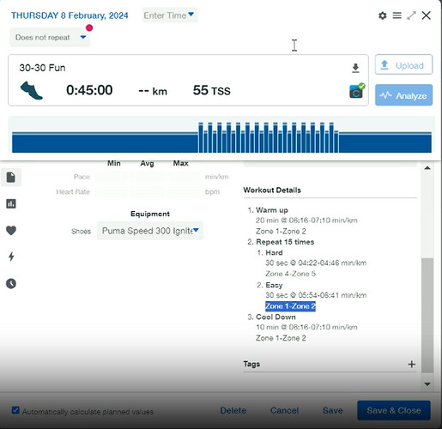Click the workout details scrollbar down arrow
This screenshot has width=442, height=429.
click(427, 384)
